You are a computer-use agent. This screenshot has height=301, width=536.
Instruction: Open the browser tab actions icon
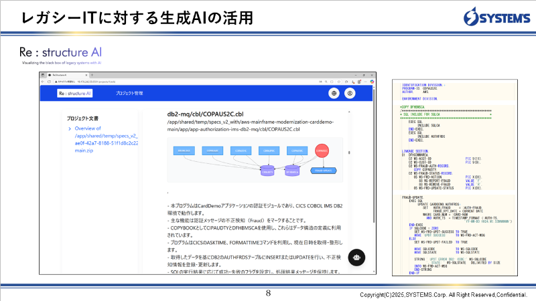tap(43, 75)
